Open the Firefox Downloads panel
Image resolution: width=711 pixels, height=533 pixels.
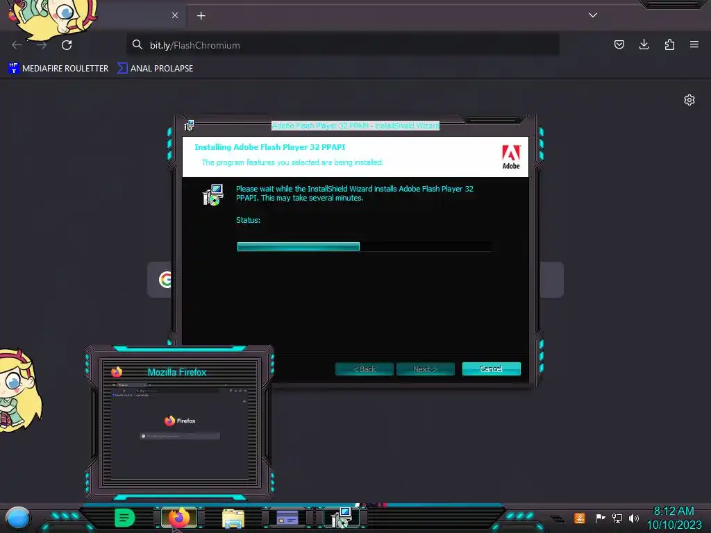click(x=644, y=44)
